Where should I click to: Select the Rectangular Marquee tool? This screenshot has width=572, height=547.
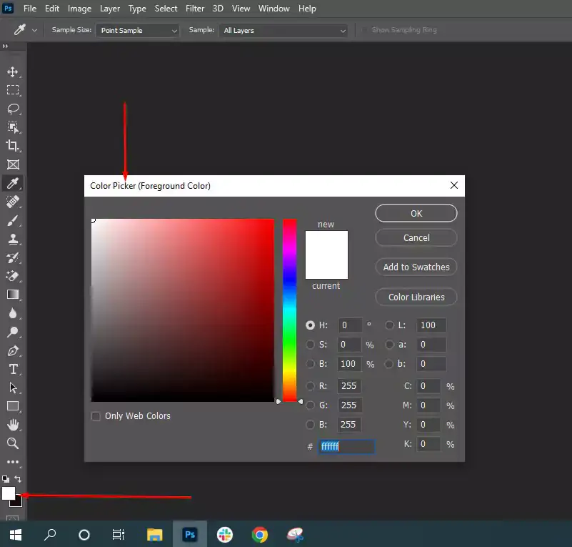13,90
